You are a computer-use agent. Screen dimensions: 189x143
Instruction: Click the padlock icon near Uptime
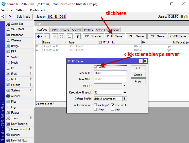tap(186, 16)
